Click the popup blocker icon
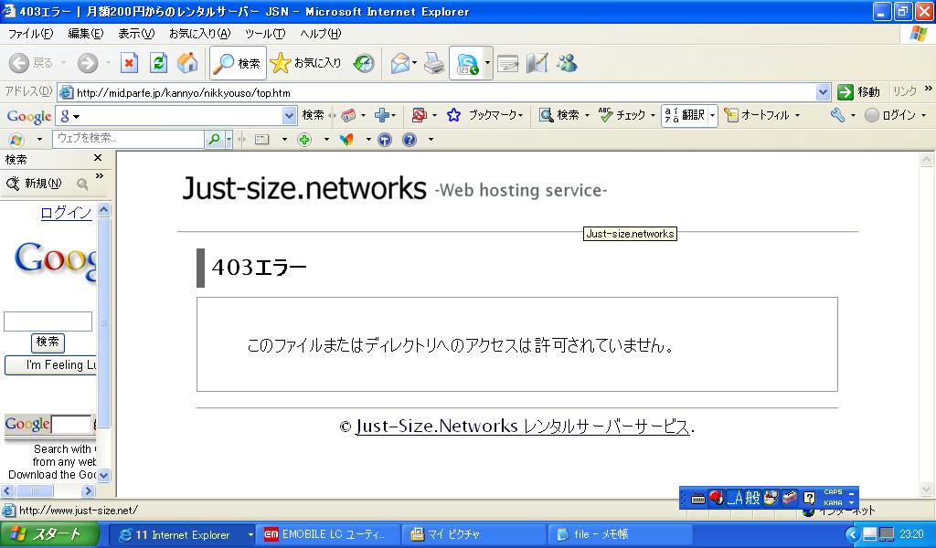This screenshot has height=548, width=936. 419,115
